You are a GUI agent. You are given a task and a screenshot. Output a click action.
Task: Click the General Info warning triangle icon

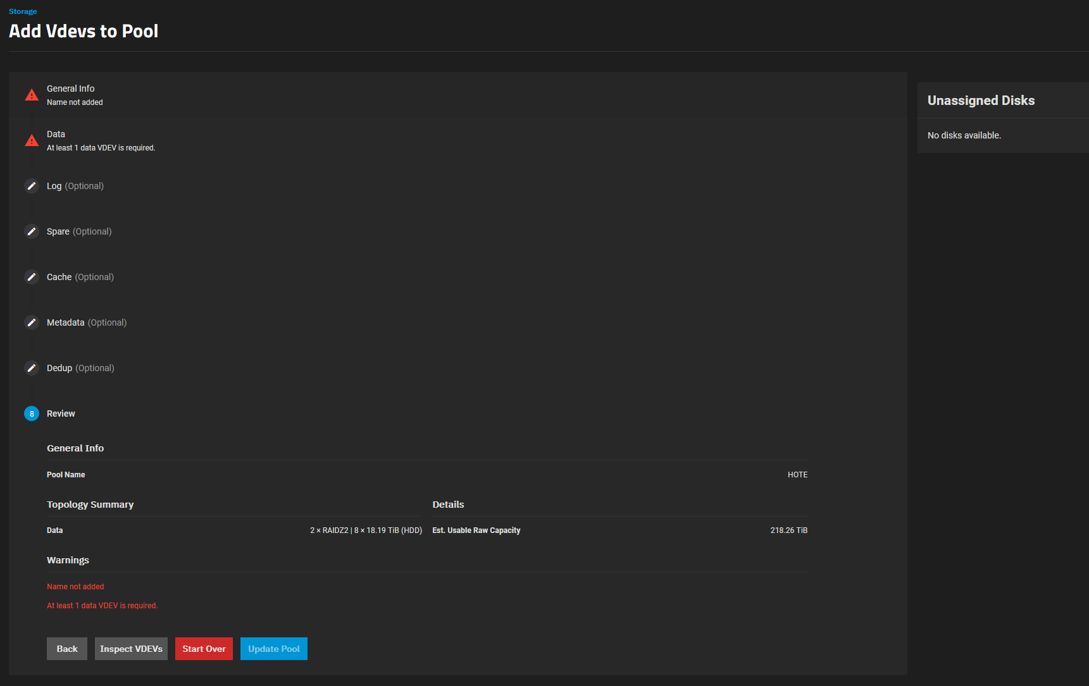point(32,95)
